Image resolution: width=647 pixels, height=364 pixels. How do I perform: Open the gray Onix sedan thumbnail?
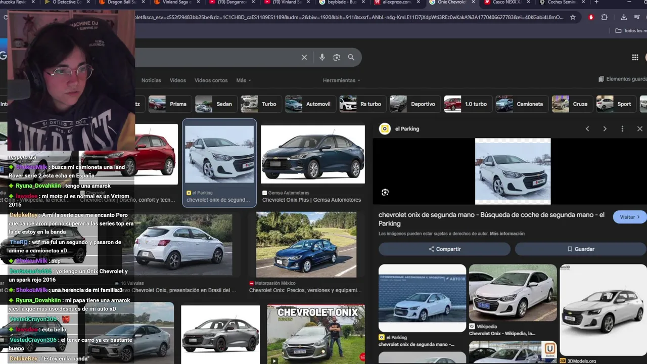[220, 334]
